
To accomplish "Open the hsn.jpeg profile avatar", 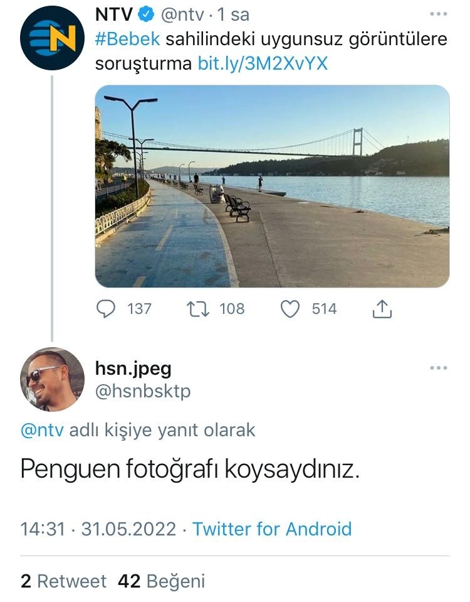I will pos(52,379).
